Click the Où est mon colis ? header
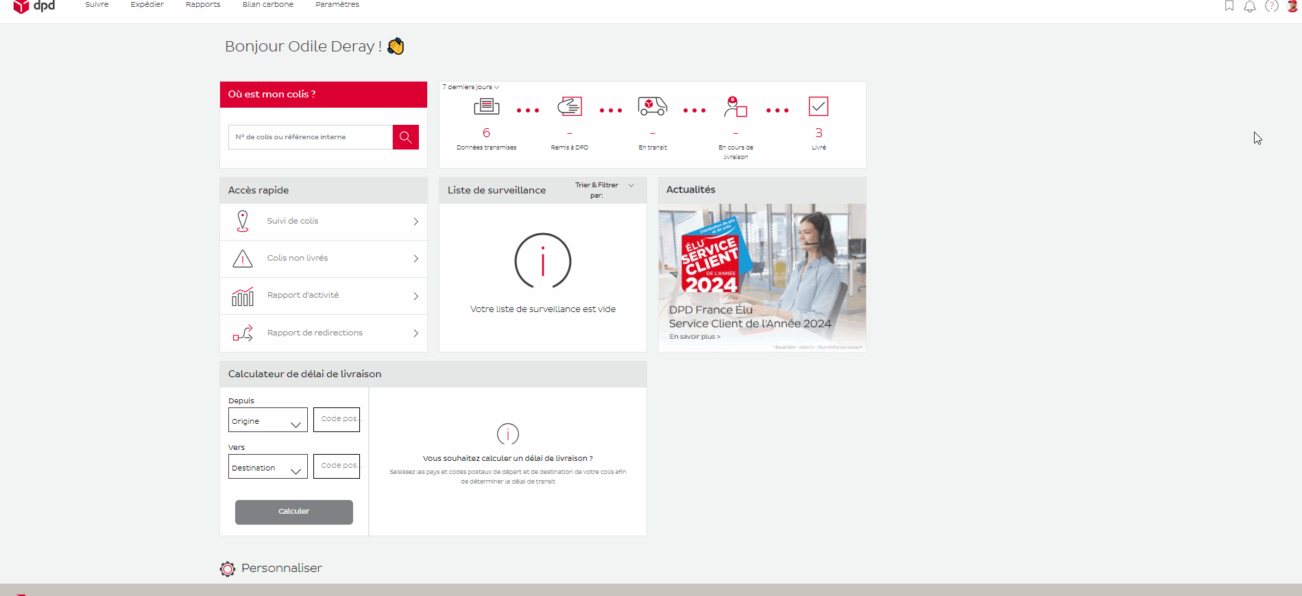This screenshot has width=1302, height=596. (324, 95)
